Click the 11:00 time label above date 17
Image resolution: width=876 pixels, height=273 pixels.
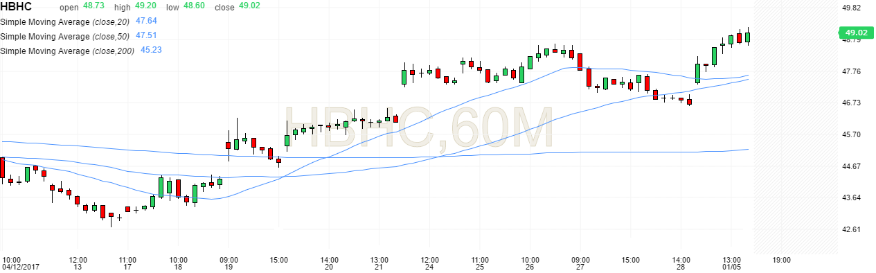[x=127, y=259]
